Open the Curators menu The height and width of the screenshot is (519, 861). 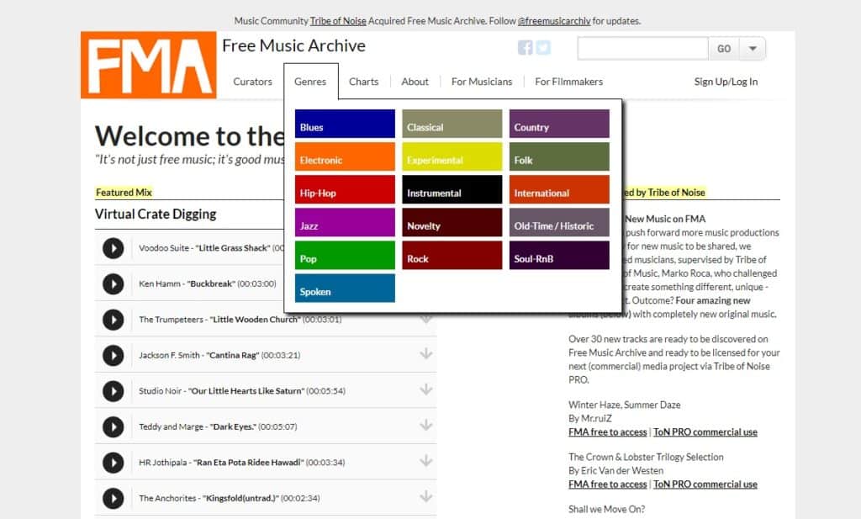(x=252, y=82)
